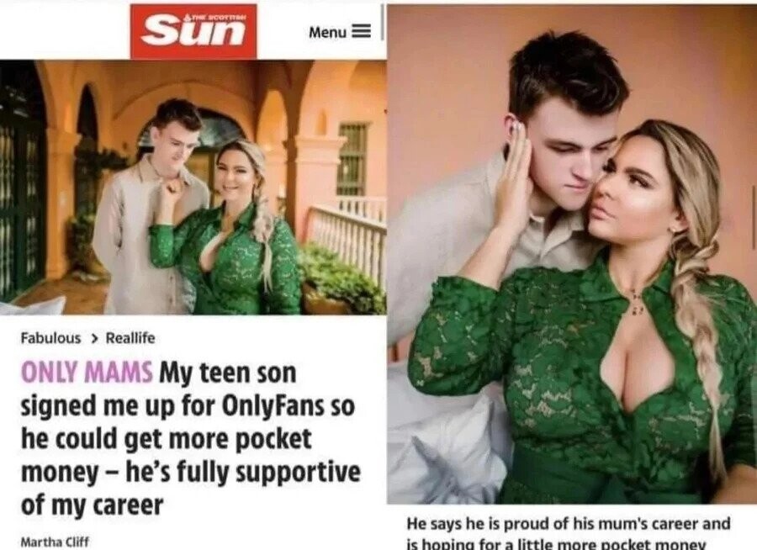
Task: Click the green shuttered window in photo
Action: tap(352, 159)
